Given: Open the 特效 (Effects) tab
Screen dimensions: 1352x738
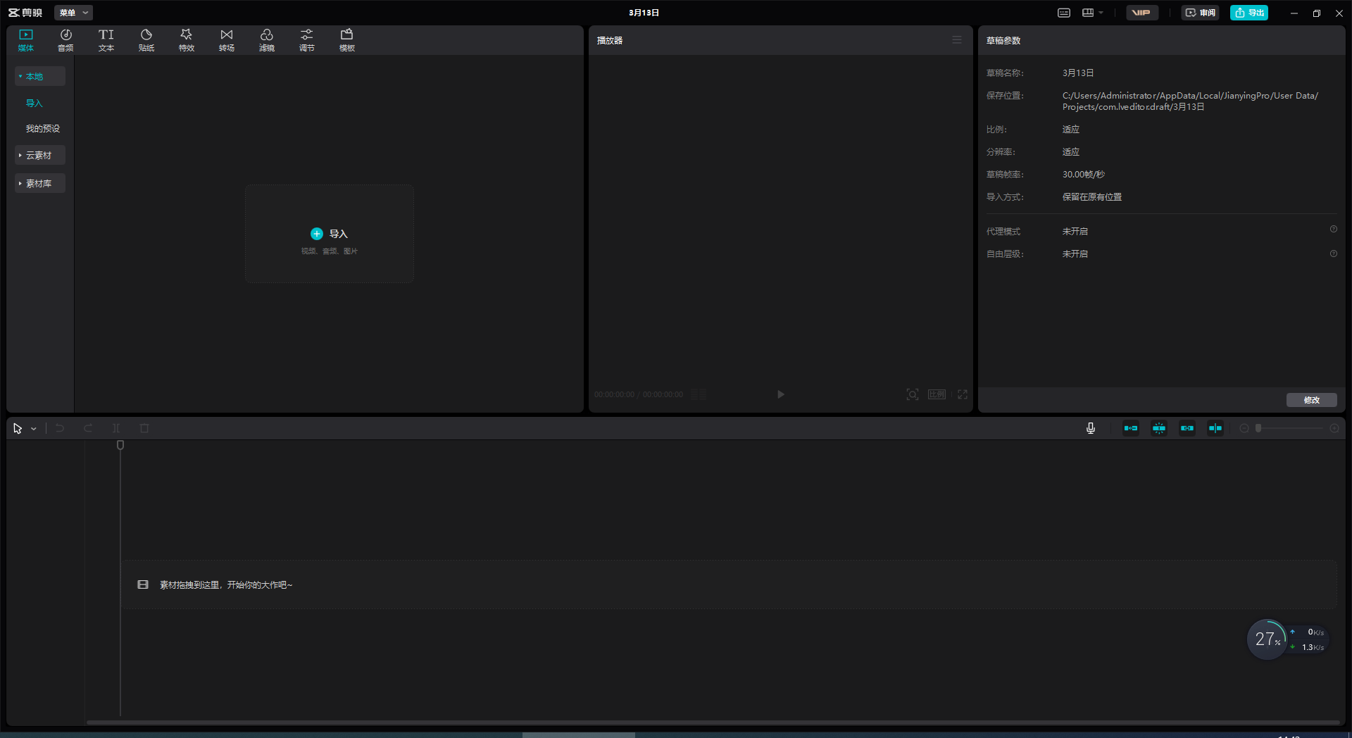Looking at the screenshot, I should click(x=187, y=40).
